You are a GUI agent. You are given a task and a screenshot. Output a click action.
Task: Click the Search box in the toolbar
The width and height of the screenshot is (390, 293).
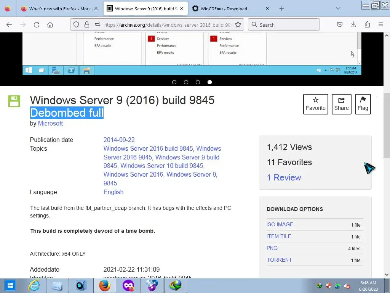284,25
